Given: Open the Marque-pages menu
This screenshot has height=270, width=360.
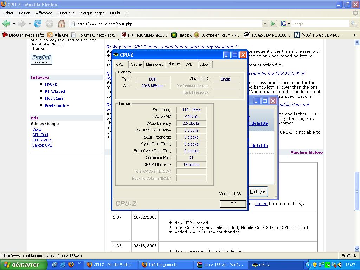Looking at the screenshot, I should pyautogui.click(x=92, y=13).
